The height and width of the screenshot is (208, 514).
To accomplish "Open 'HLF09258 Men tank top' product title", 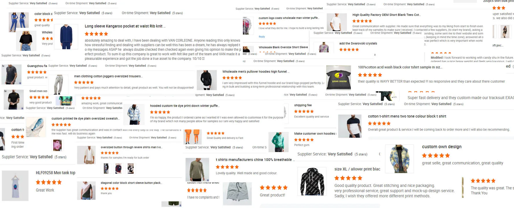I will point(56,173).
